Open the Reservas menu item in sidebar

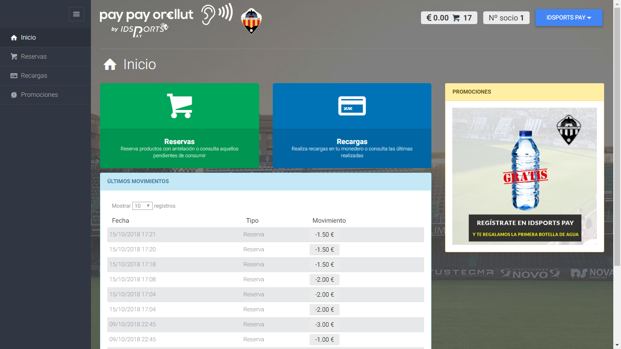point(34,57)
